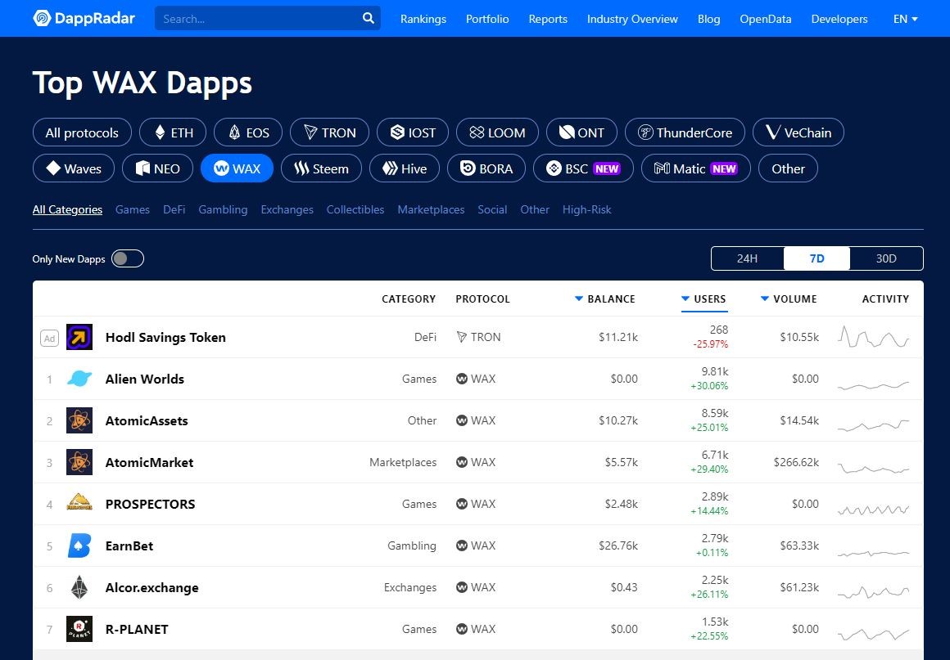
Task: Filter by LOOM protocol
Action: tap(497, 132)
